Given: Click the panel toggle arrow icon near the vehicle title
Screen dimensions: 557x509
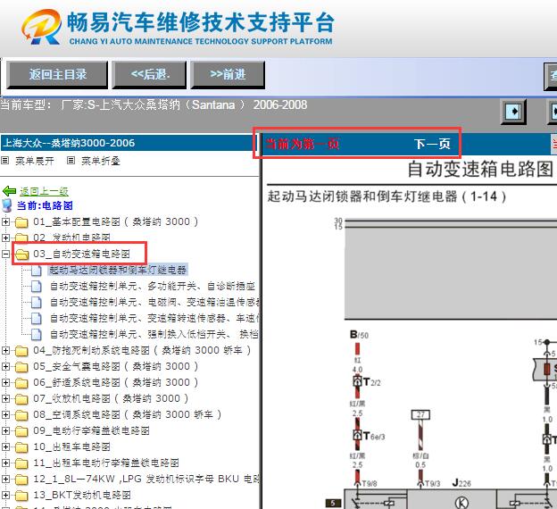Looking at the screenshot, I should tap(513, 112).
